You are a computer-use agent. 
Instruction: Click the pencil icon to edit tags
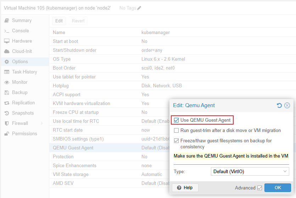coord(139,8)
